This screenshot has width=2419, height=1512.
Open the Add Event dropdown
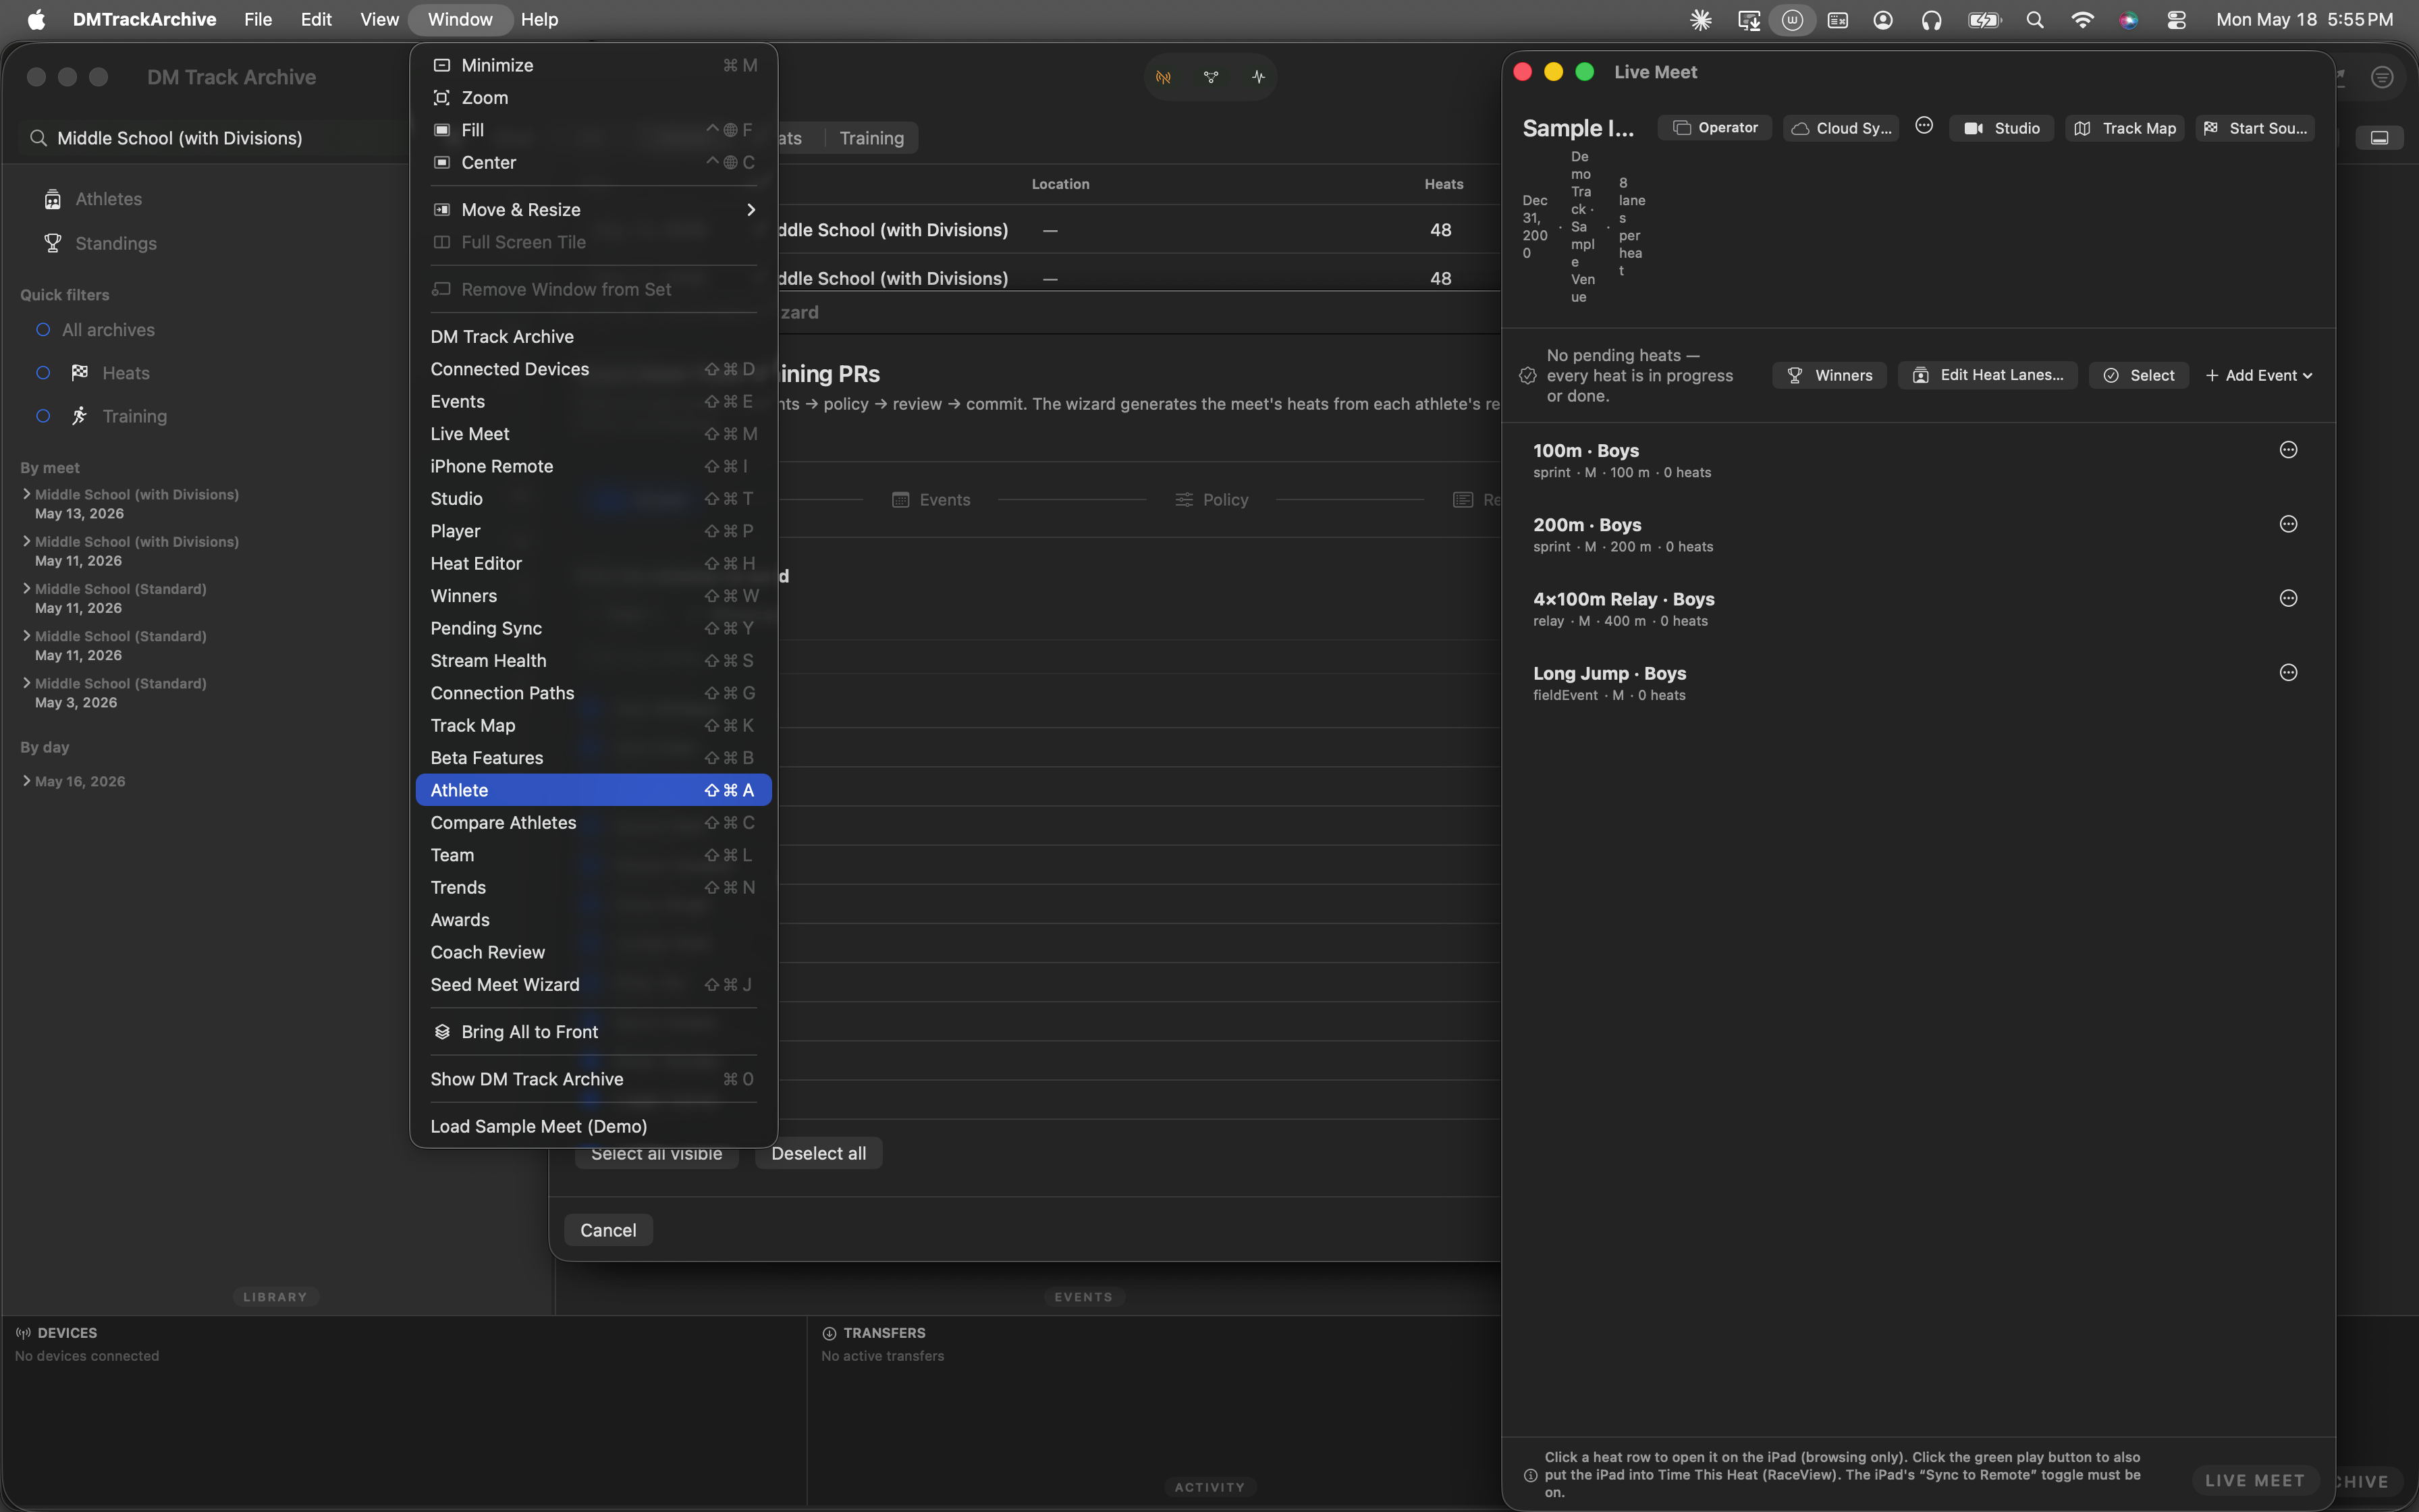2258,375
